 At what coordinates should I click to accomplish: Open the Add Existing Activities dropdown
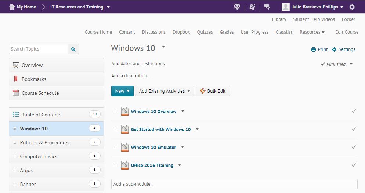click(x=188, y=91)
